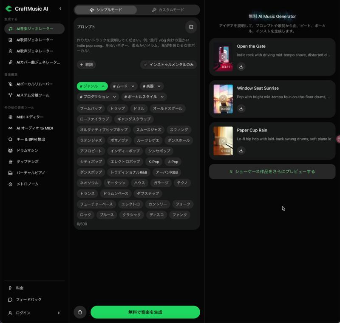Expand the #楽器 dropdown
The width and height of the screenshot is (340, 323).
tap(152, 86)
